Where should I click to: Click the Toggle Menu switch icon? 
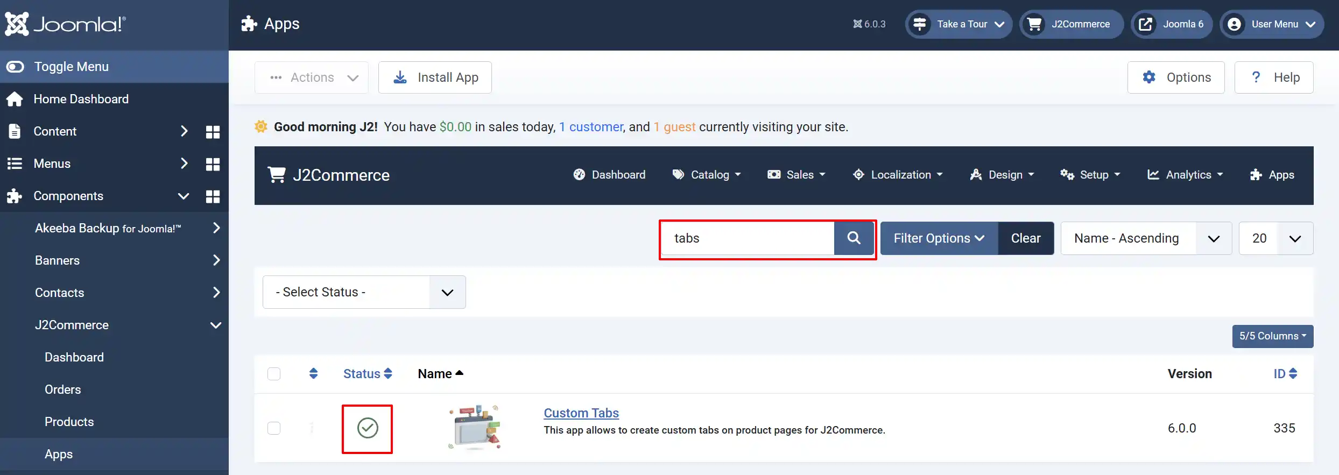[x=15, y=67]
